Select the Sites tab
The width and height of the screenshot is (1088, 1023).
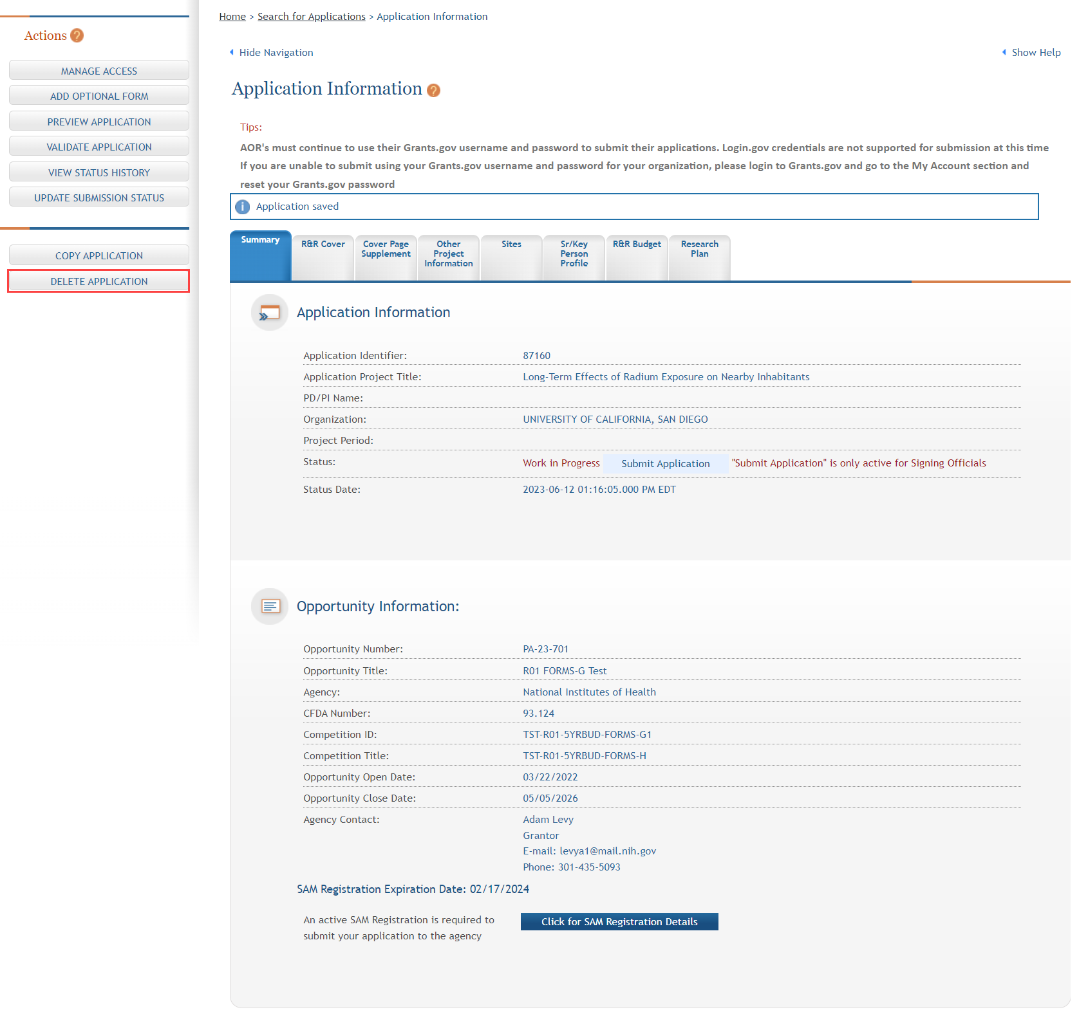pyautogui.click(x=511, y=244)
